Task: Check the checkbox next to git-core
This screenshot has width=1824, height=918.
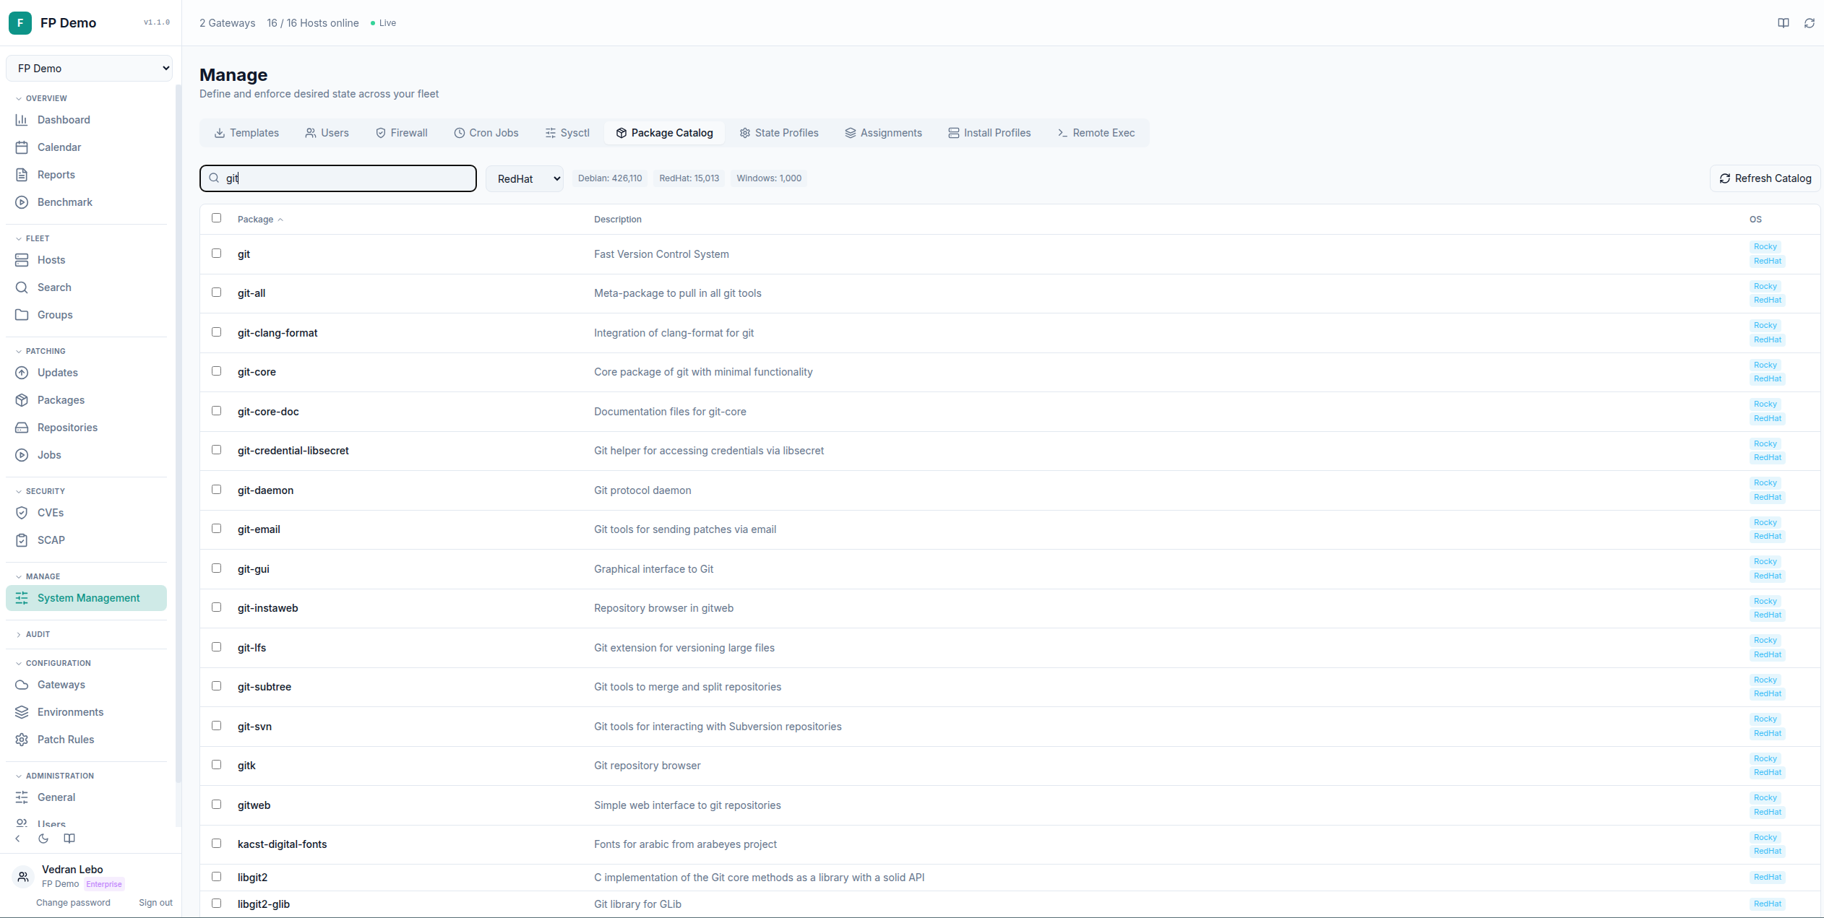Action: pyautogui.click(x=217, y=371)
